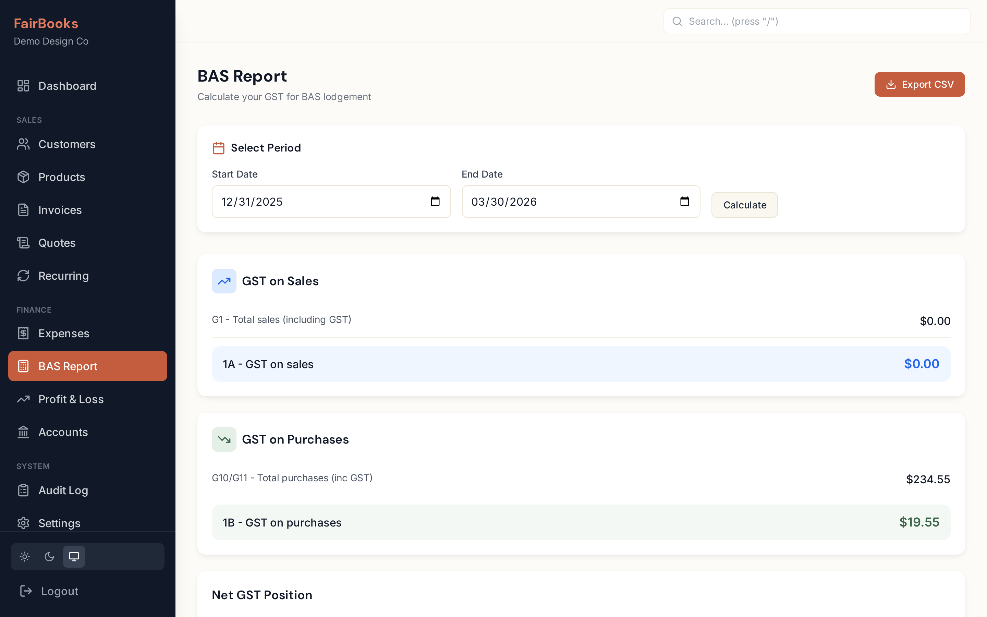Switch to the dark theme moon toggle
The height and width of the screenshot is (617, 987).
(49, 557)
